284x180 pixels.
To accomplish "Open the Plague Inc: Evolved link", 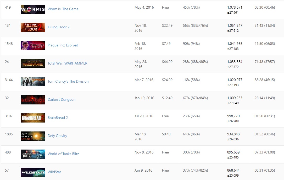I will pos(63,45).
